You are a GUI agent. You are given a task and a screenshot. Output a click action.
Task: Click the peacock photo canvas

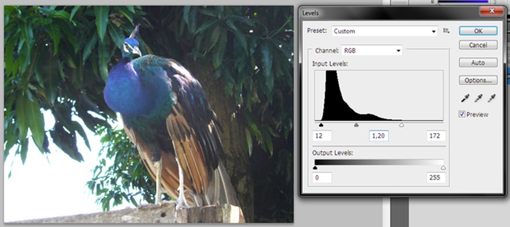tap(149, 114)
